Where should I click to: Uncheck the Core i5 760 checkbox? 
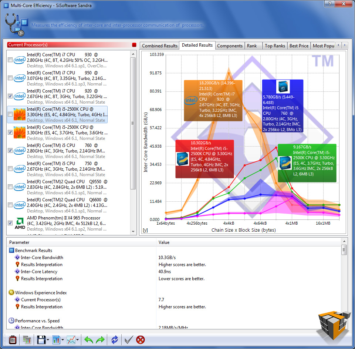tap(10, 151)
